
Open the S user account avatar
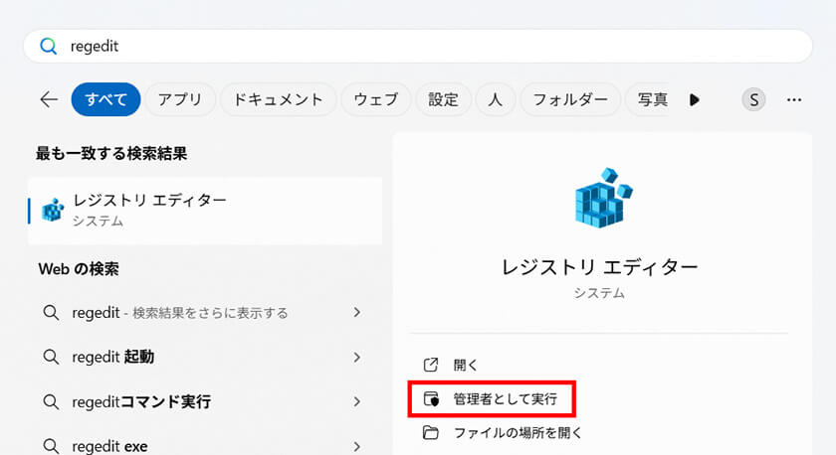pyautogui.click(x=754, y=99)
